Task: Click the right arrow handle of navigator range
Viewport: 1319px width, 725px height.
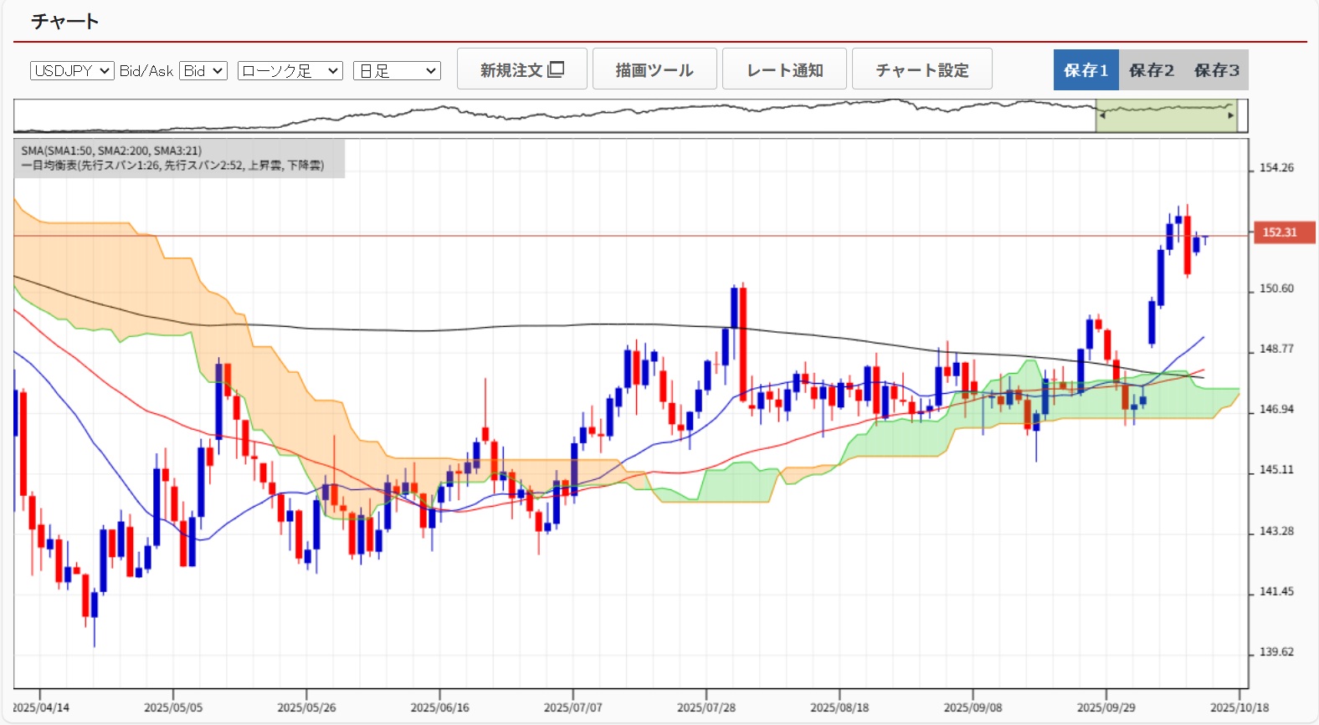Action: click(x=1231, y=116)
